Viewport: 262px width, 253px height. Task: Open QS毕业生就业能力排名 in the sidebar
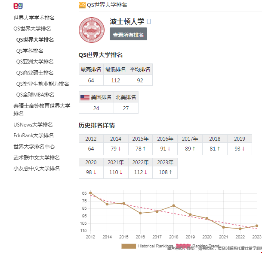[43, 84]
